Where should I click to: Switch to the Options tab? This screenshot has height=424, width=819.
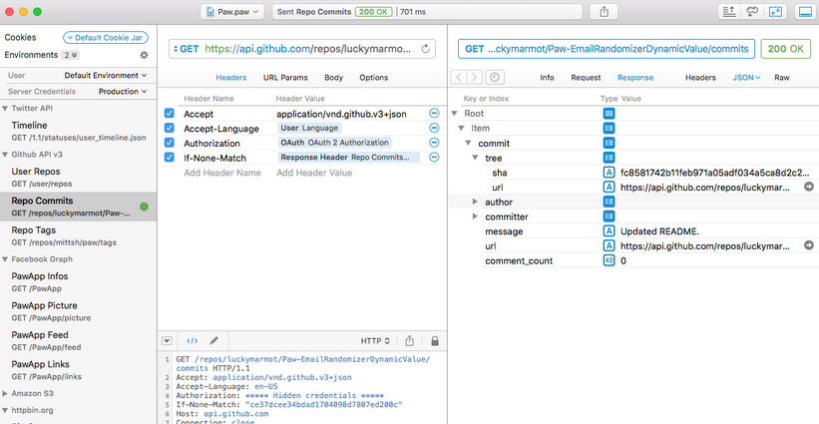coord(373,77)
